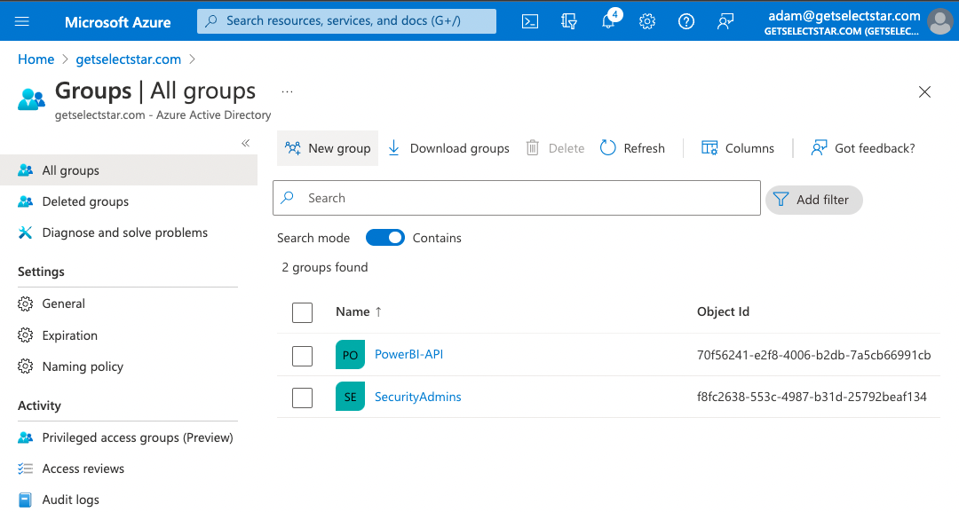Open the SecurityAdmins group link
Screen dimensions: 959x512
tap(417, 397)
